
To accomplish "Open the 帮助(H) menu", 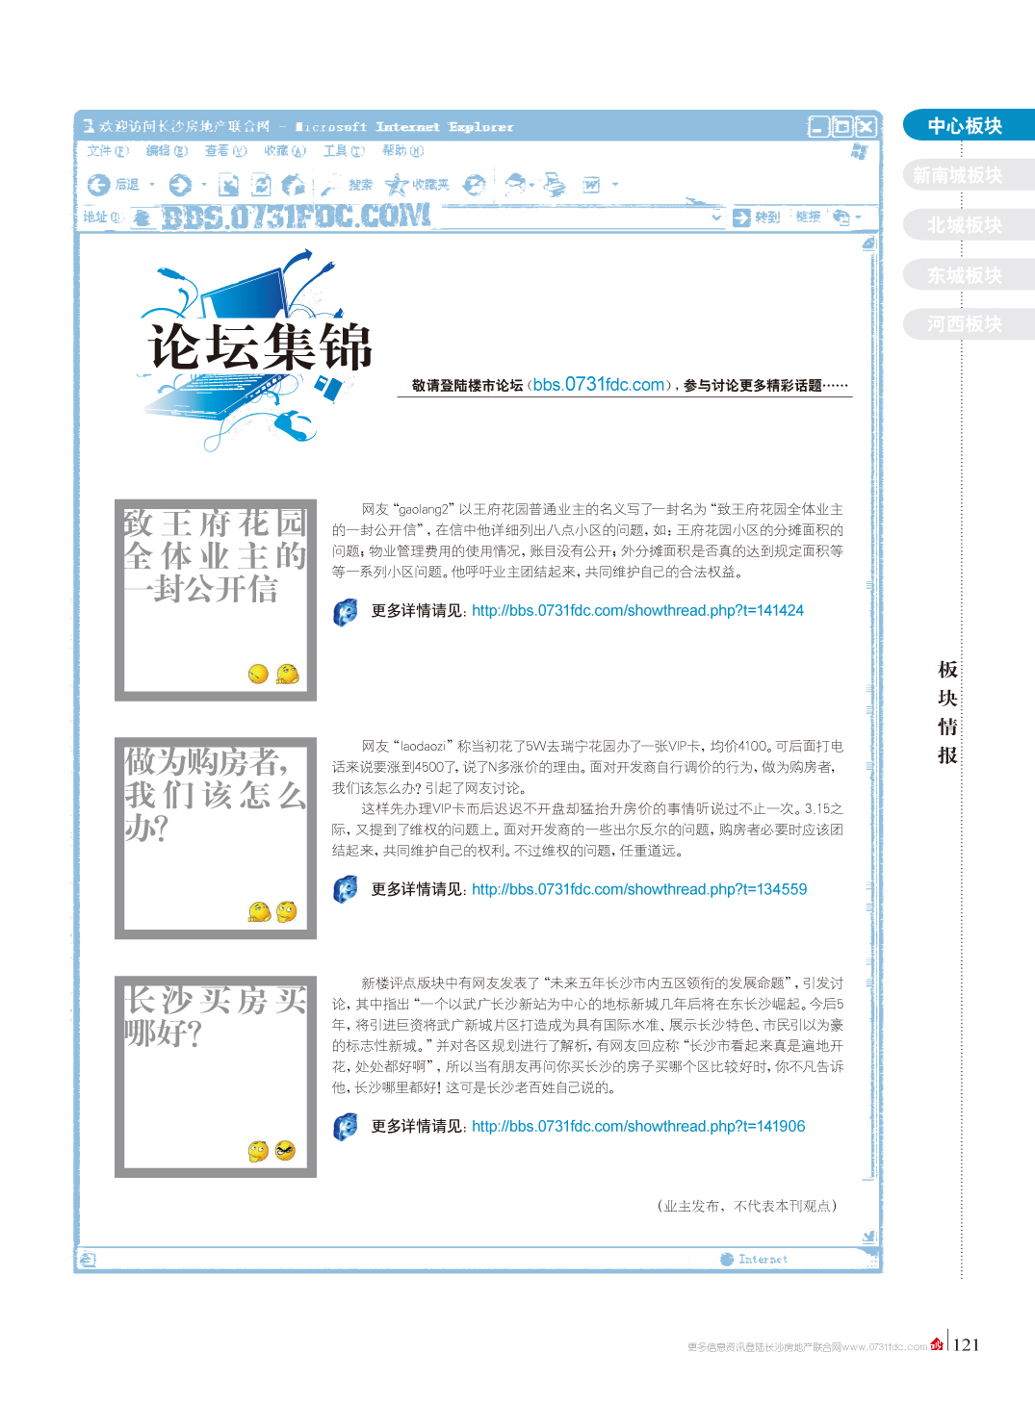I will tap(402, 151).
